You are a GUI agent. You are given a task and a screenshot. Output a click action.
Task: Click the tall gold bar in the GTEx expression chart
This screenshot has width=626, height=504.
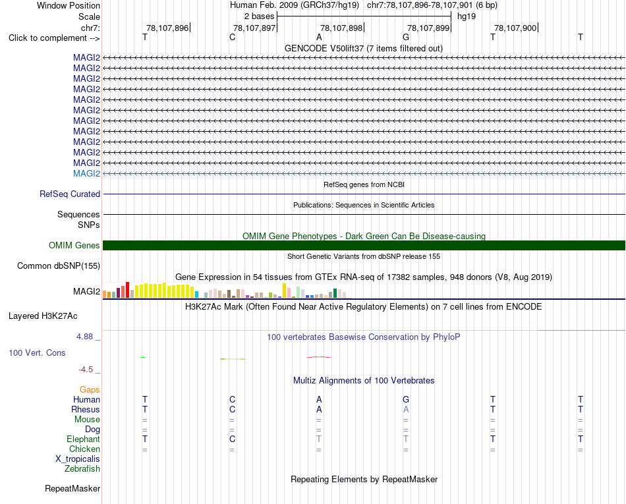(x=284, y=291)
